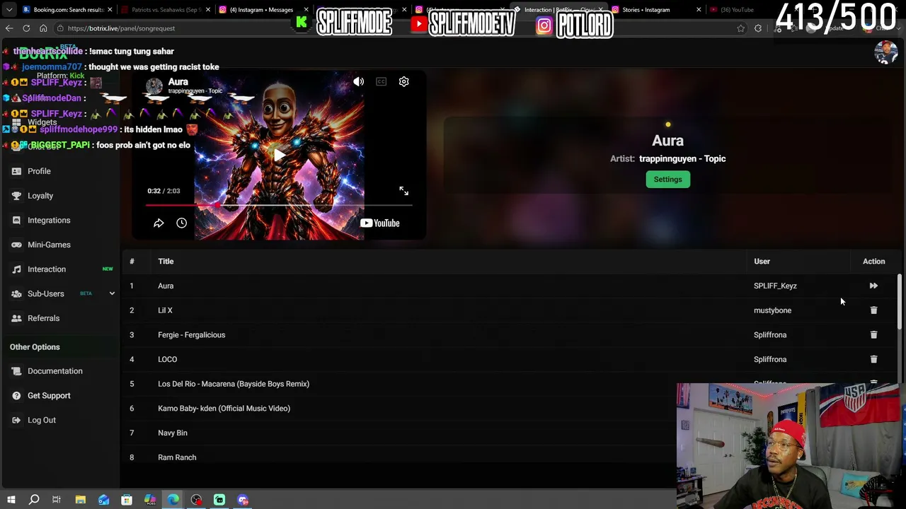Play the Aura video
This screenshot has width=906, height=509.
coord(280,156)
